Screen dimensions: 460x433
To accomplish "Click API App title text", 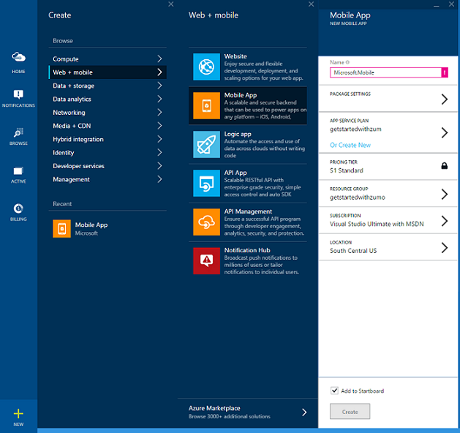I will pos(235,173).
